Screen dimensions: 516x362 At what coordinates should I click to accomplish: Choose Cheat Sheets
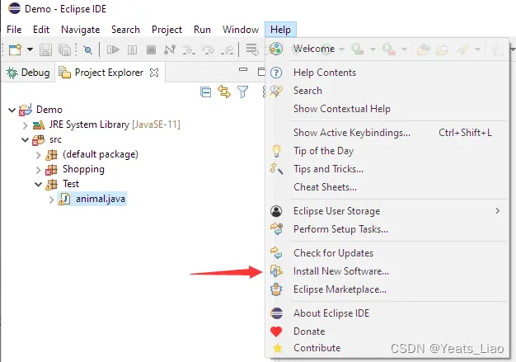pos(387,187)
